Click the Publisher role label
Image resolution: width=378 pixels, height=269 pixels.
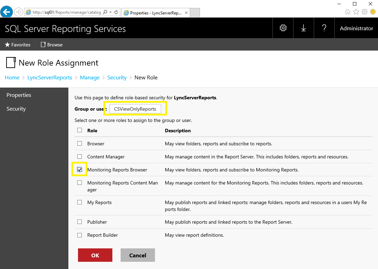97,222
